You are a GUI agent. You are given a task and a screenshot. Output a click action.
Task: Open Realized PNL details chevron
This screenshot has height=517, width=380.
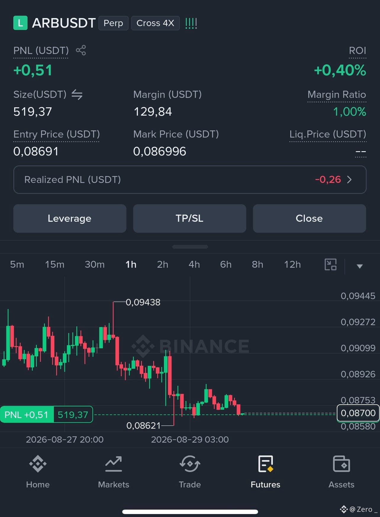click(349, 179)
